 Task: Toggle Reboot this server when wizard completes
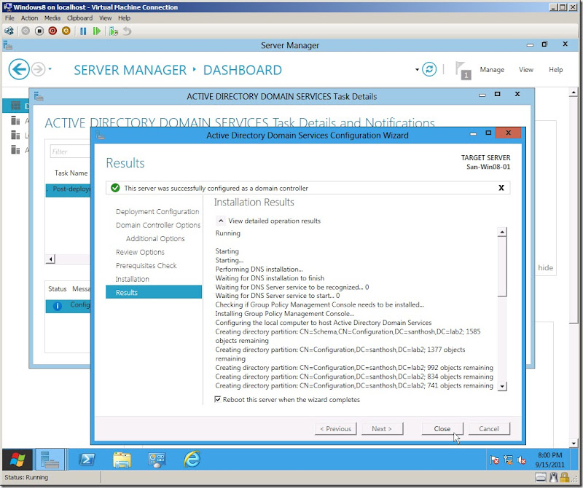point(217,399)
